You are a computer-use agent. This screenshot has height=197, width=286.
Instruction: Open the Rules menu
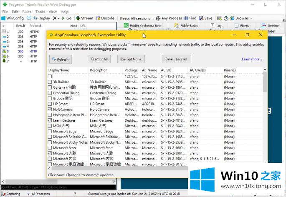[27, 12]
